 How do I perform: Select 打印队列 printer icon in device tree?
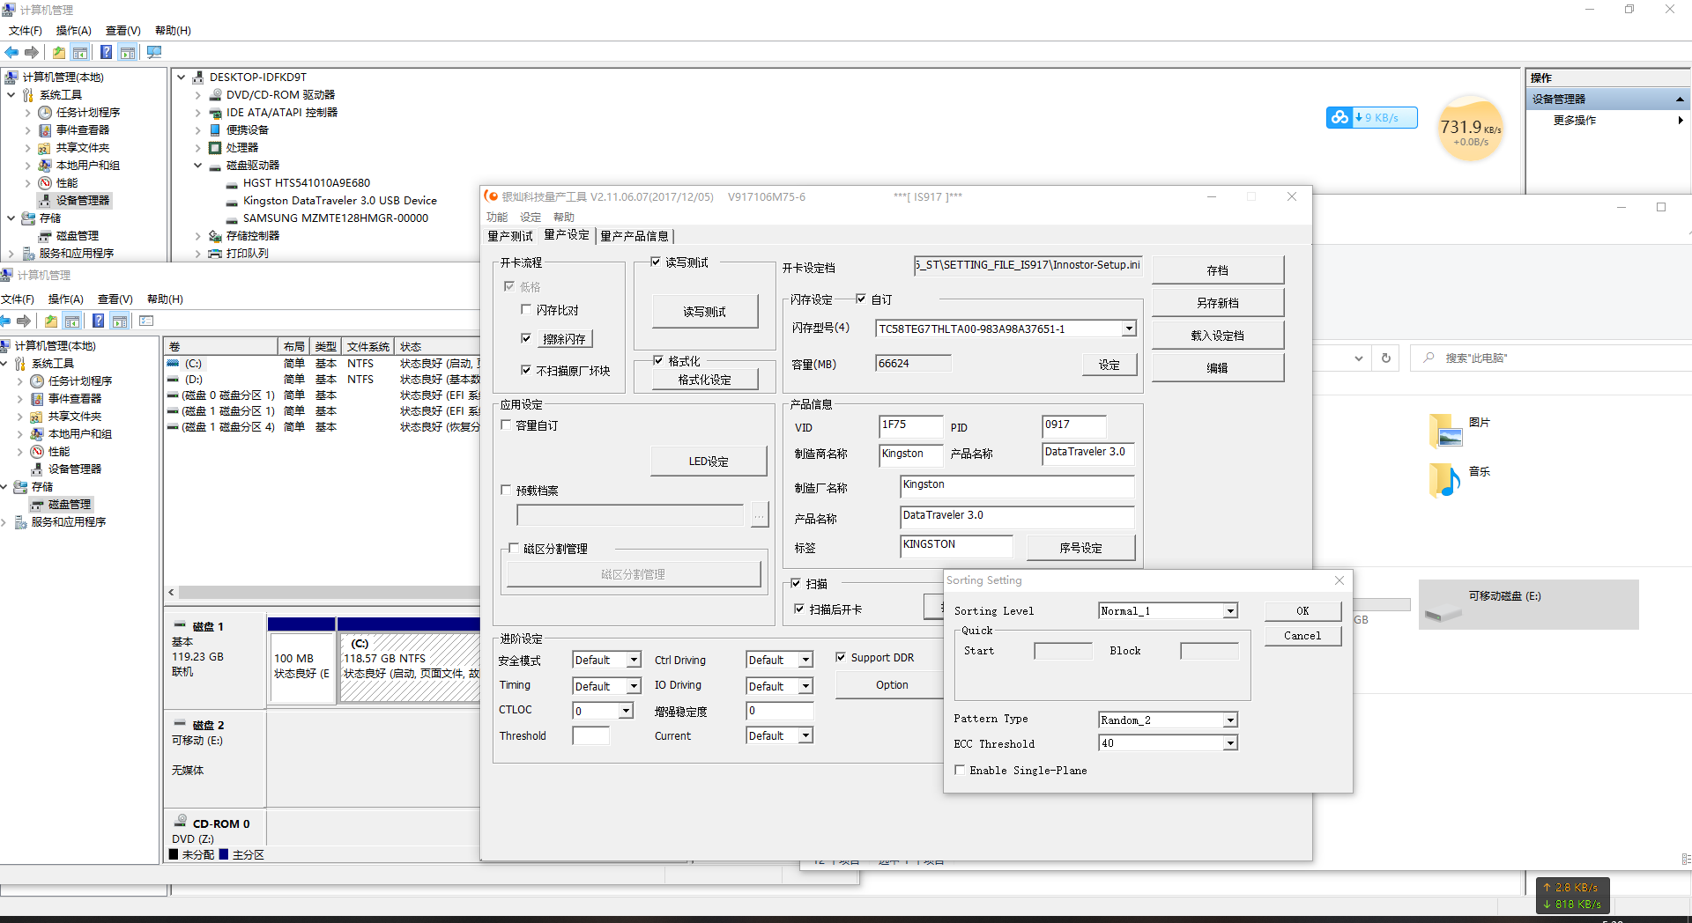[x=216, y=254]
